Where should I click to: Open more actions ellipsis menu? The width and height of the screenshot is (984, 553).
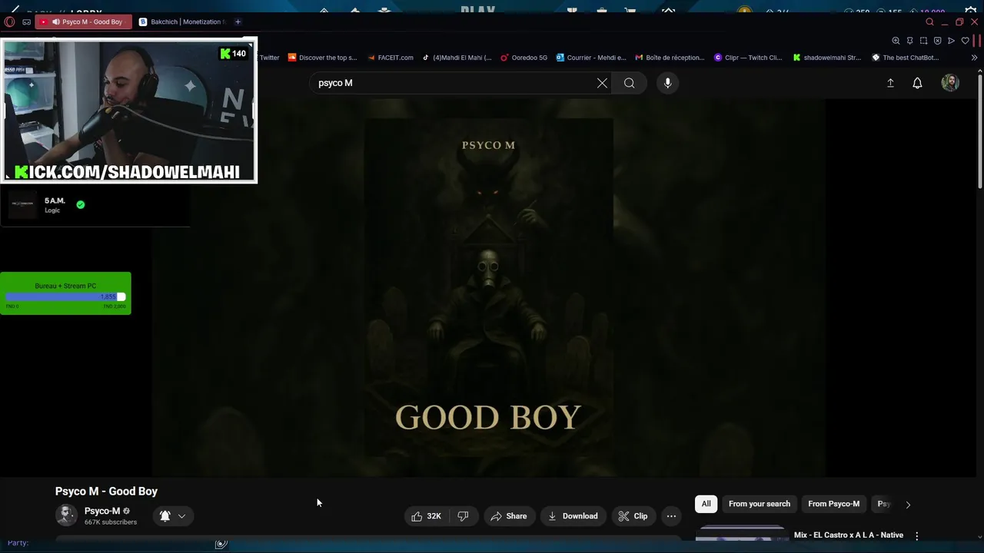pyautogui.click(x=671, y=516)
